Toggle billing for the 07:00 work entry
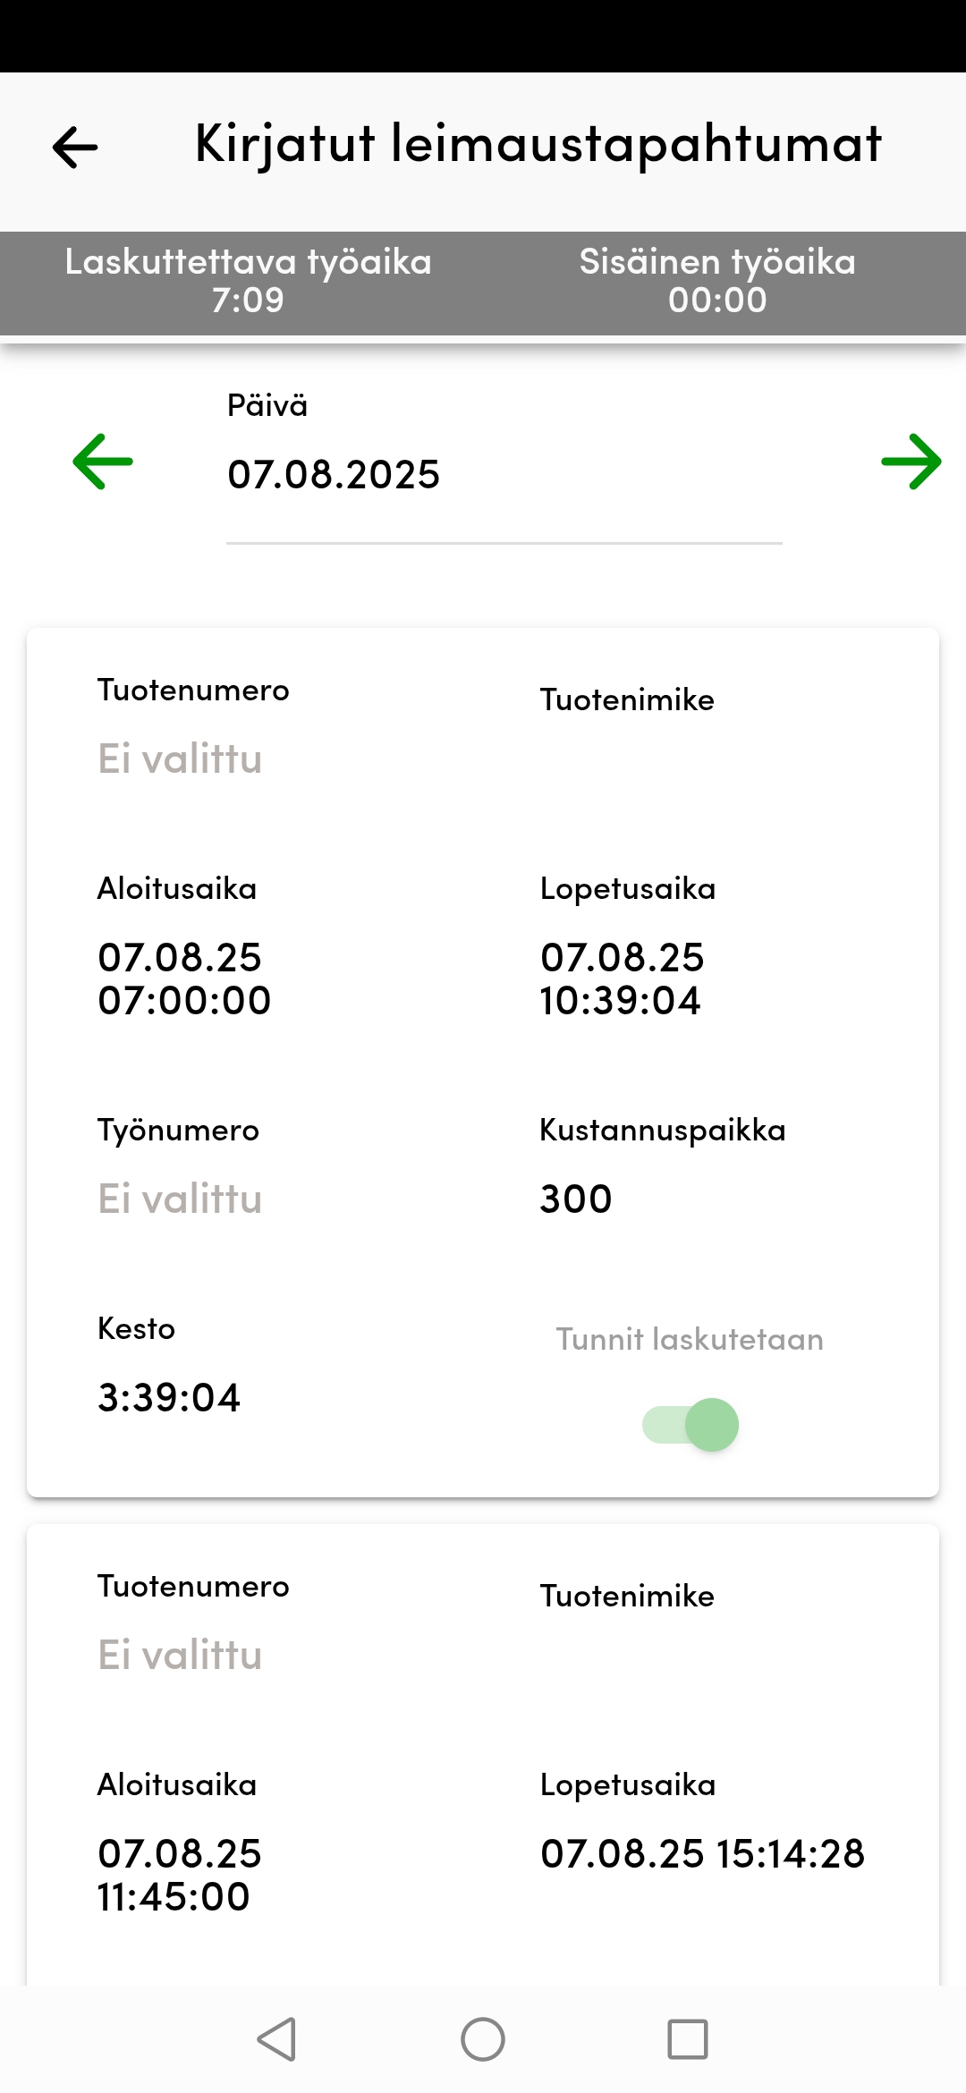Screen dimensions: 966x2093 point(689,1424)
